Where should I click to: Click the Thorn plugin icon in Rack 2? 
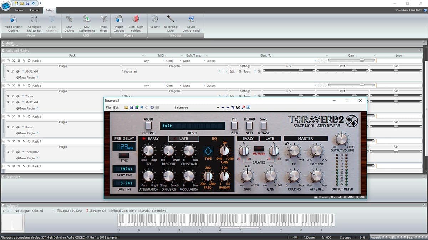tap(18, 96)
